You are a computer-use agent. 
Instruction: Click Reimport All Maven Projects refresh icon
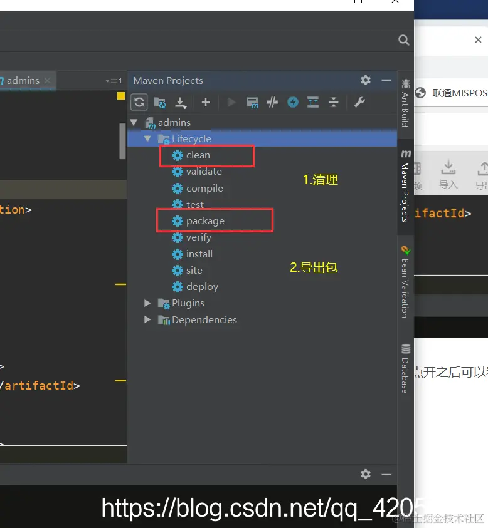(139, 102)
